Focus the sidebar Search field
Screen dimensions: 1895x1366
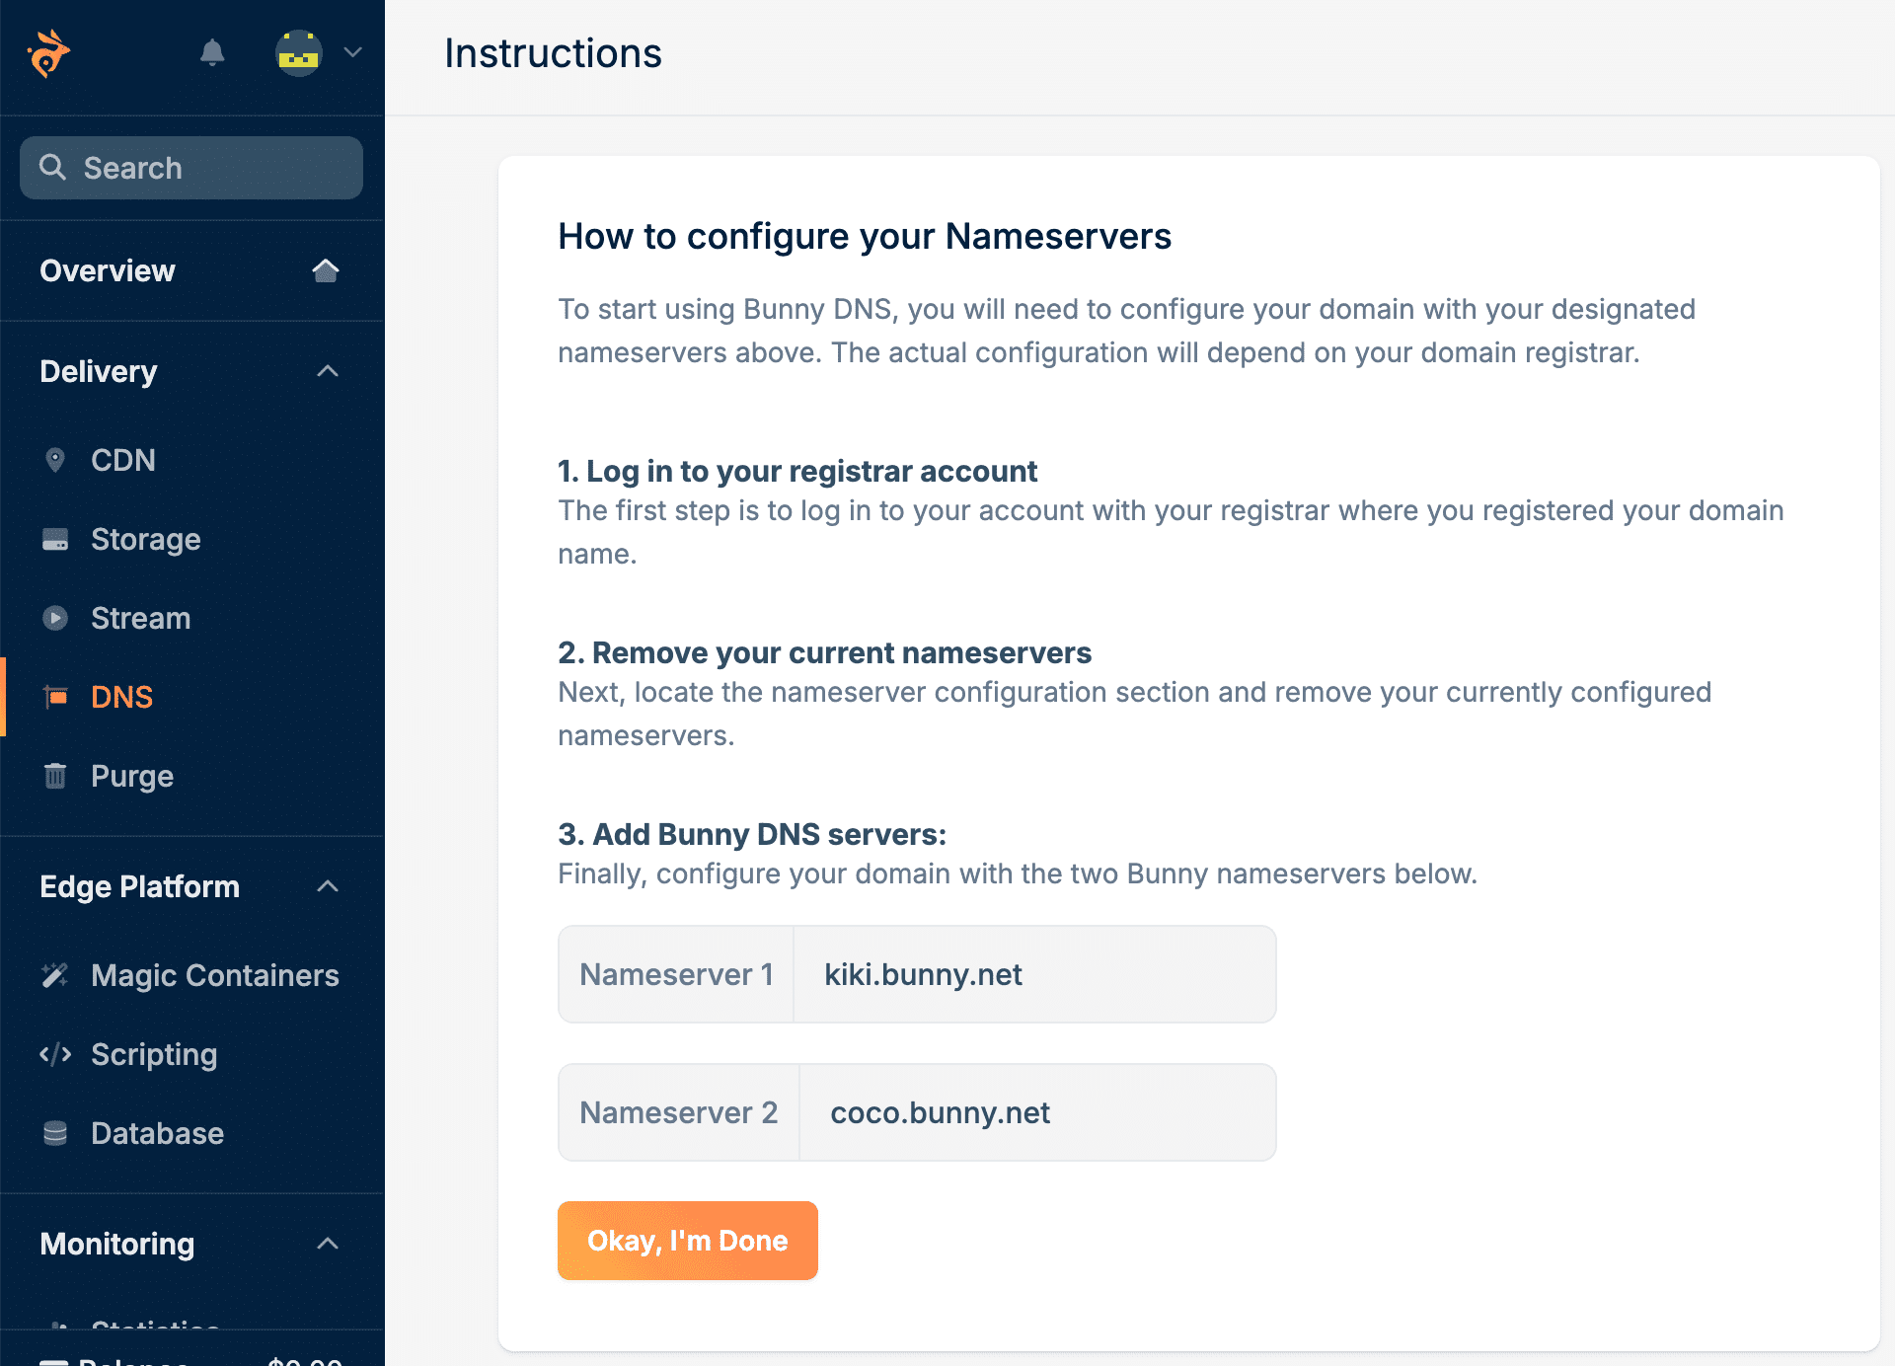[191, 168]
